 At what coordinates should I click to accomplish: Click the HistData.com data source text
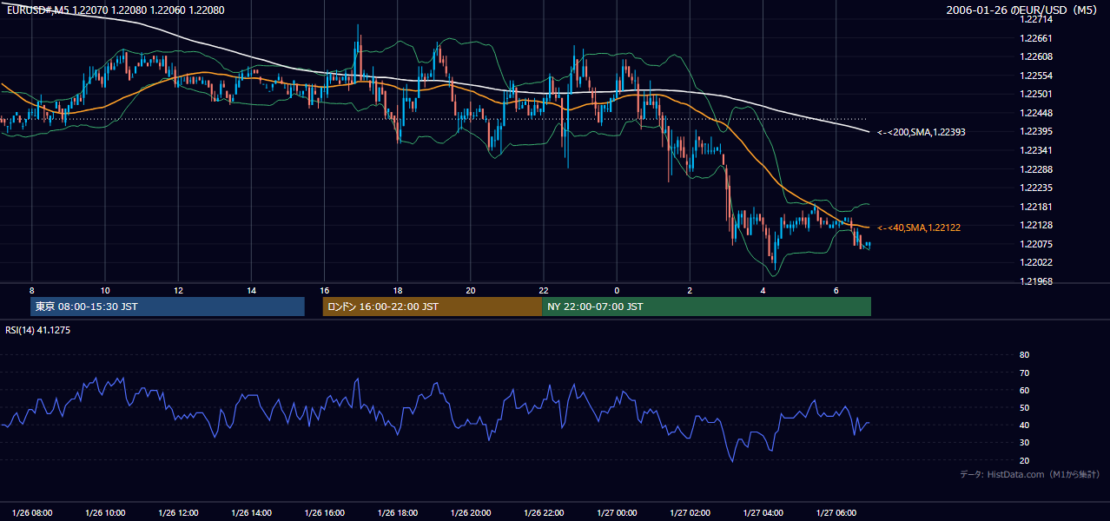point(1030,474)
